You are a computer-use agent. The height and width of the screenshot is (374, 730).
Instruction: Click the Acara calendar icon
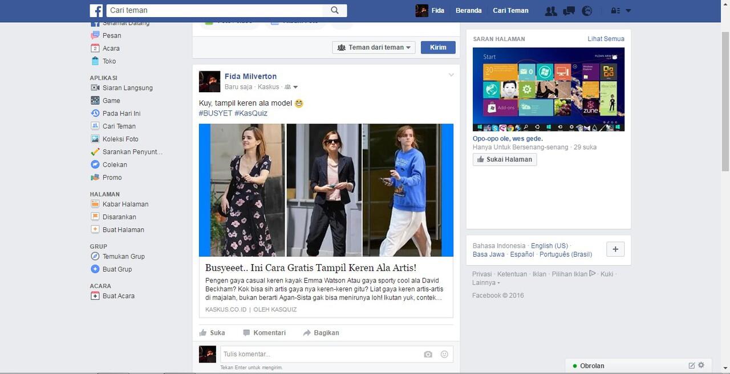click(x=95, y=48)
